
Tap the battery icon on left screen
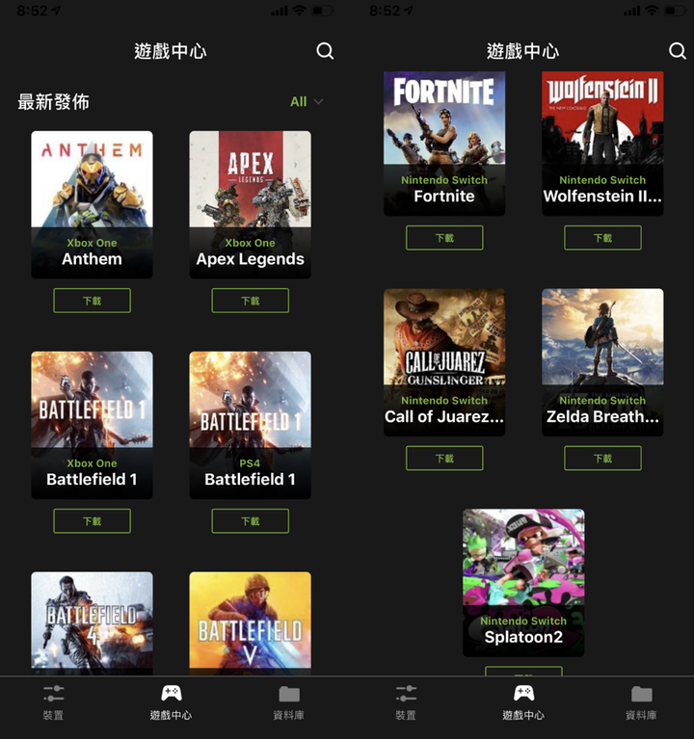[x=323, y=11]
